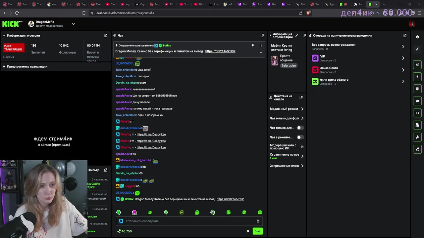Viewport: 424px width, 238px height.
Task: Open pinned dm12.to/ZI1SP link
Action: tap(220, 51)
